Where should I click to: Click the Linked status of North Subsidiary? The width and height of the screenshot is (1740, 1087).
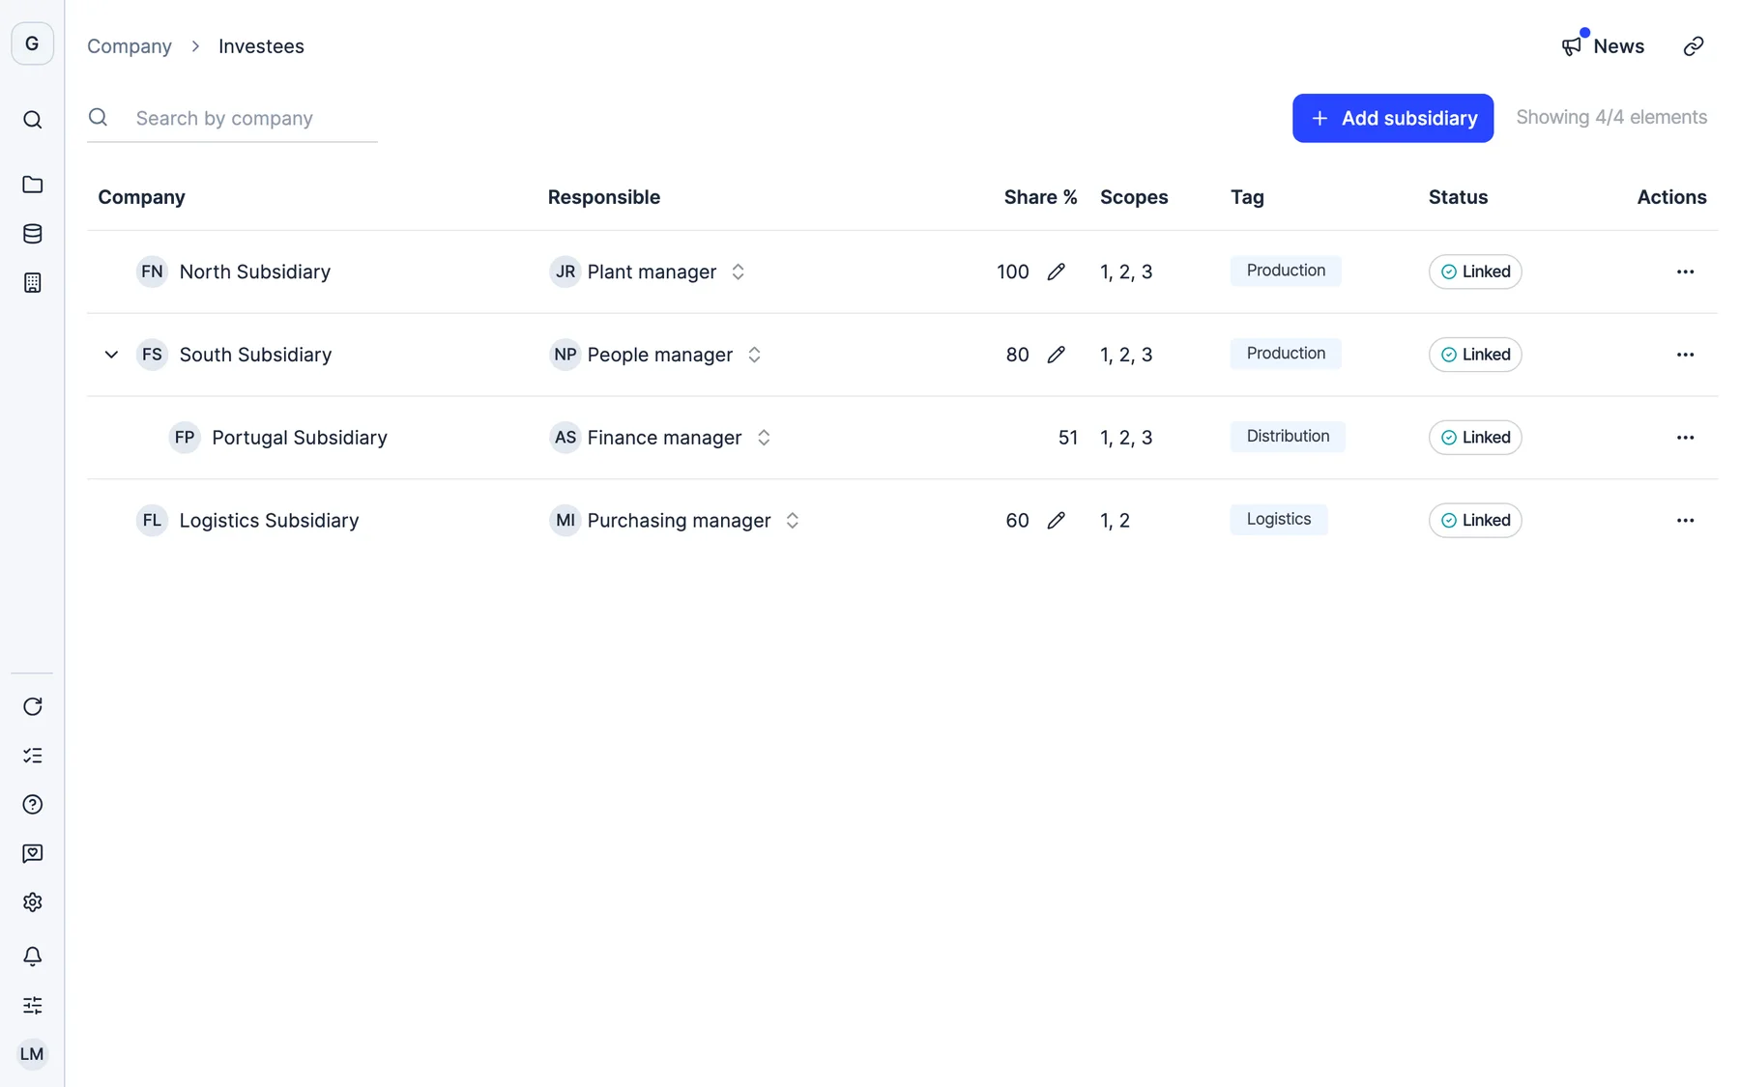(1475, 272)
